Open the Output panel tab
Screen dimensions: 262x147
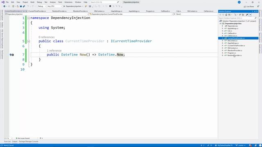pos(15,142)
